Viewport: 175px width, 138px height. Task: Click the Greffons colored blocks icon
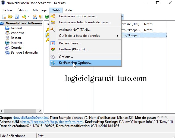[x=53, y=49]
